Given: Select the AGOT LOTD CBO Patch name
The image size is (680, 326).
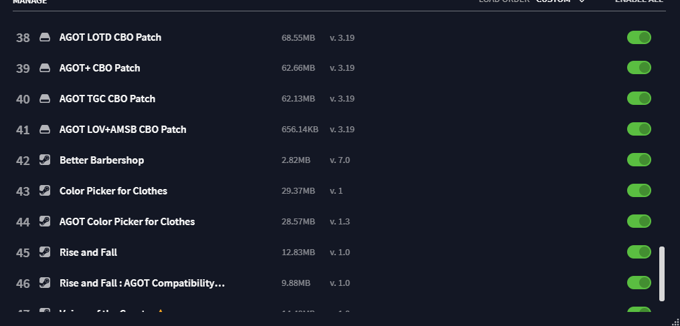Looking at the screenshot, I should 110,37.
